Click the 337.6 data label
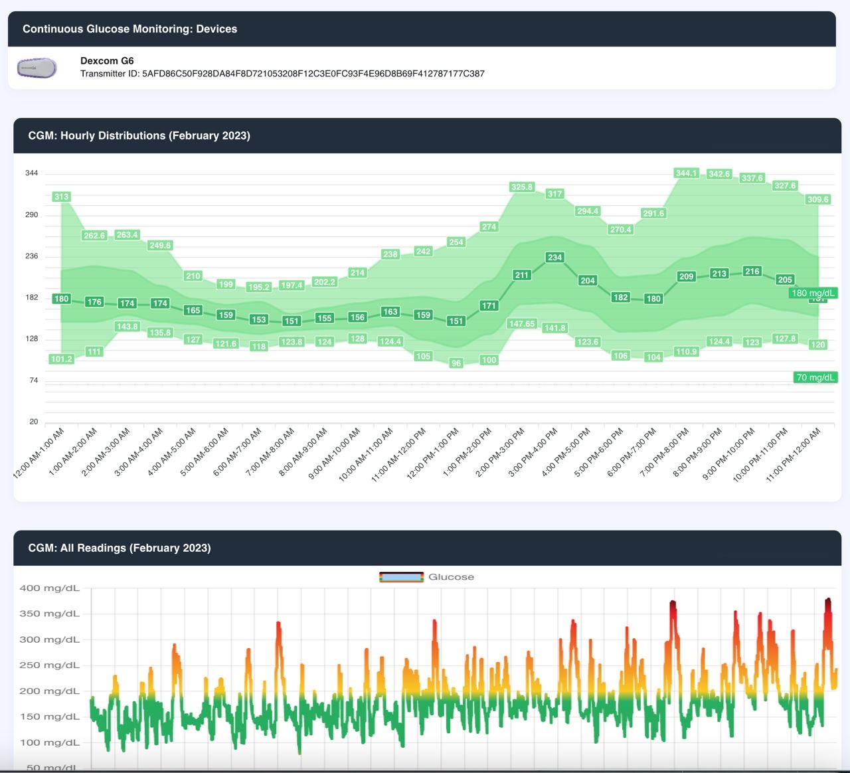The width and height of the screenshot is (850, 773). click(x=752, y=178)
